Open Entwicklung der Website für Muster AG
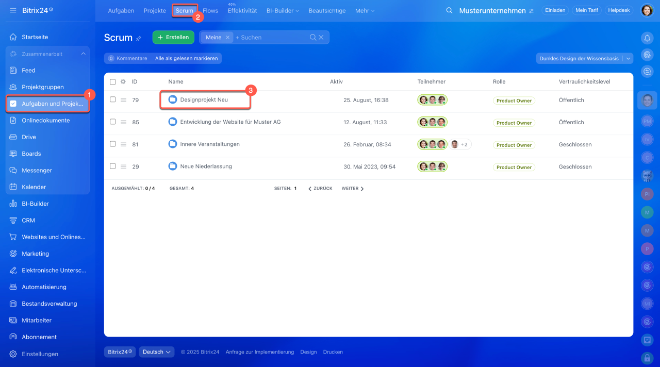Screen dimensions: 660x367 230,122
